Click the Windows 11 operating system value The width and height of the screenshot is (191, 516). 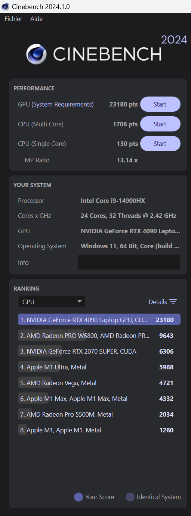coord(130,246)
